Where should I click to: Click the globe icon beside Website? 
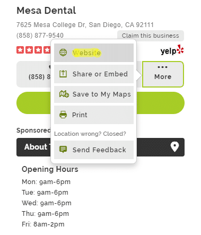coord(63,53)
